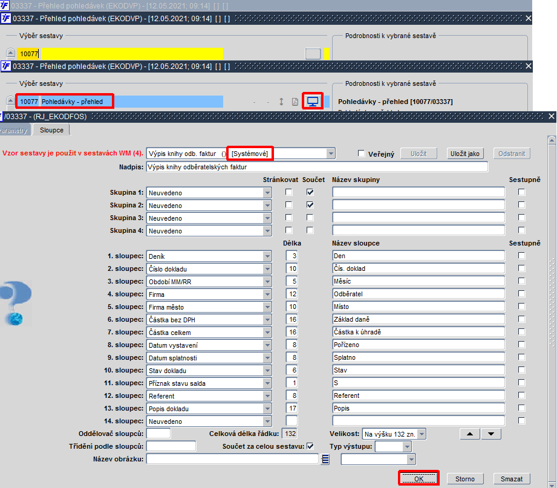Click the Uložit jako button
The width and height of the screenshot is (557, 488).
coord(464,154)
